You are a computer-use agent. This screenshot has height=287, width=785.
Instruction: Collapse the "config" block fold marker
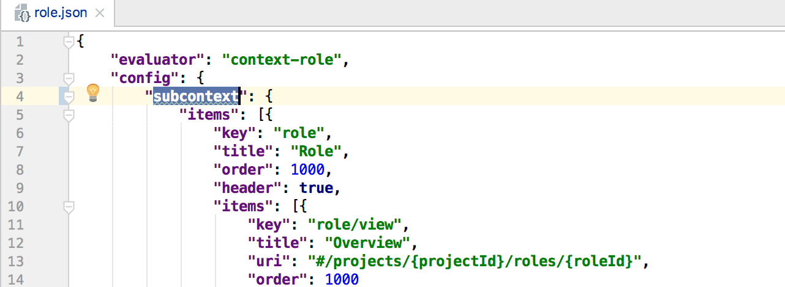click(x=69, y=78)
